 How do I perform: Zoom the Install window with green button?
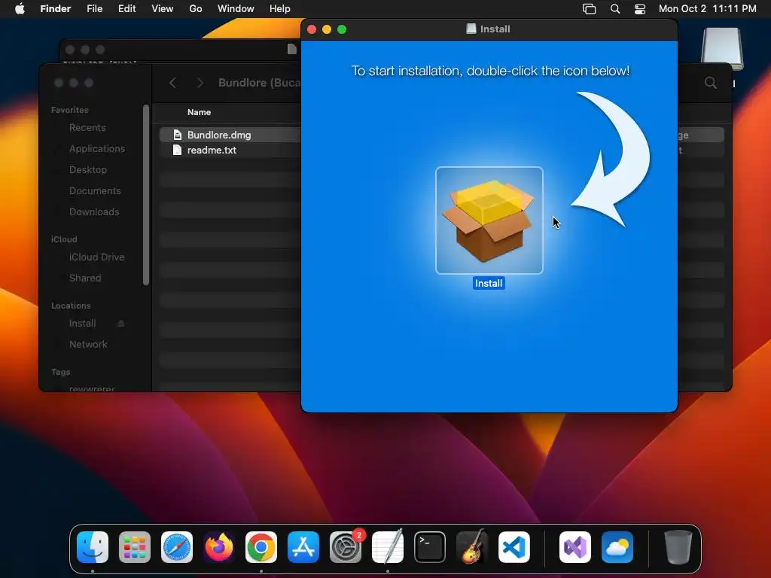point(342,29)
